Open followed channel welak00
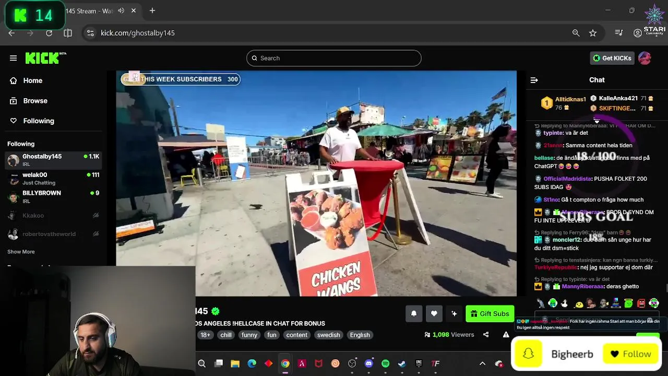The image size is (668, 376). coord(53,178)
